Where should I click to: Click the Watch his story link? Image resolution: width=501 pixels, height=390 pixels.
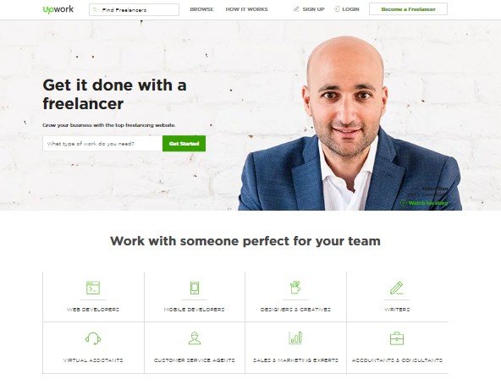coord(424,203)
